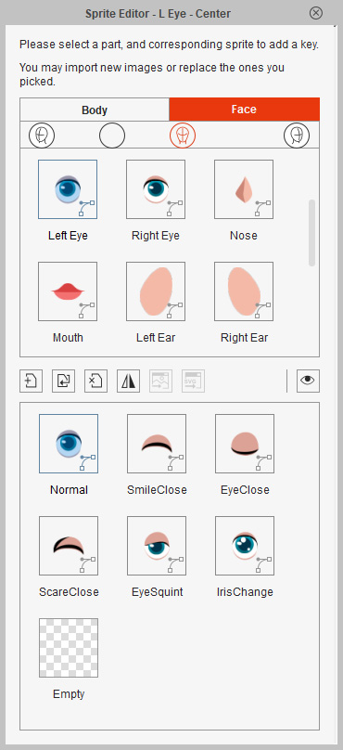Click the "Left Eye" label text
Screen dimensions: 343x750
68,236
